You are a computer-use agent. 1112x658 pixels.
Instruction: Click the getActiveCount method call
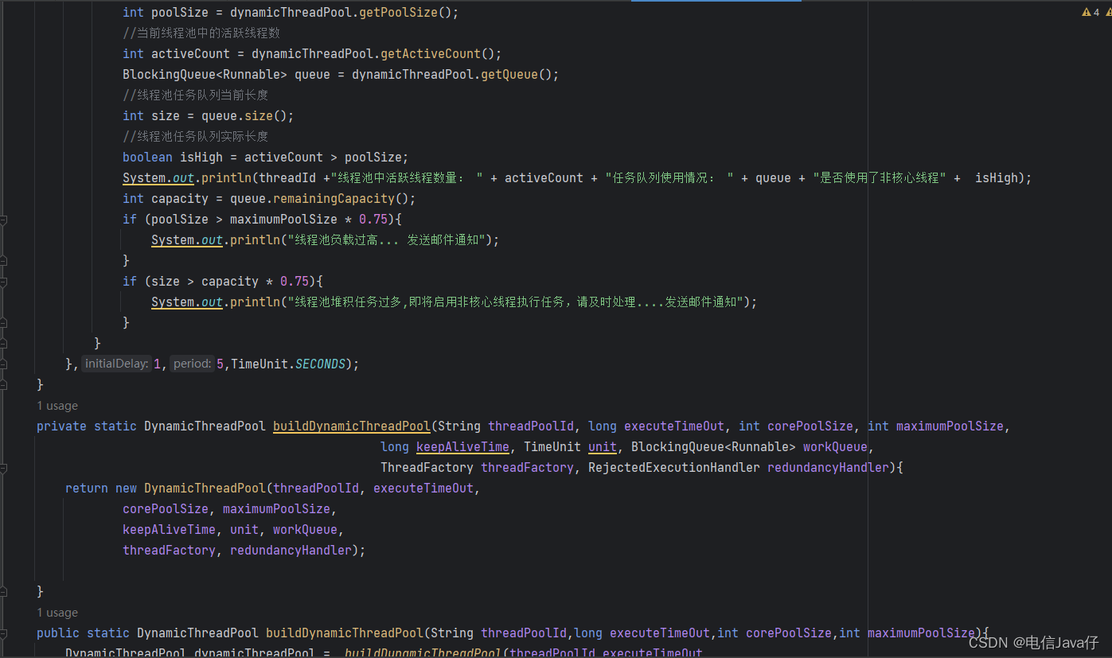(431, 54)
